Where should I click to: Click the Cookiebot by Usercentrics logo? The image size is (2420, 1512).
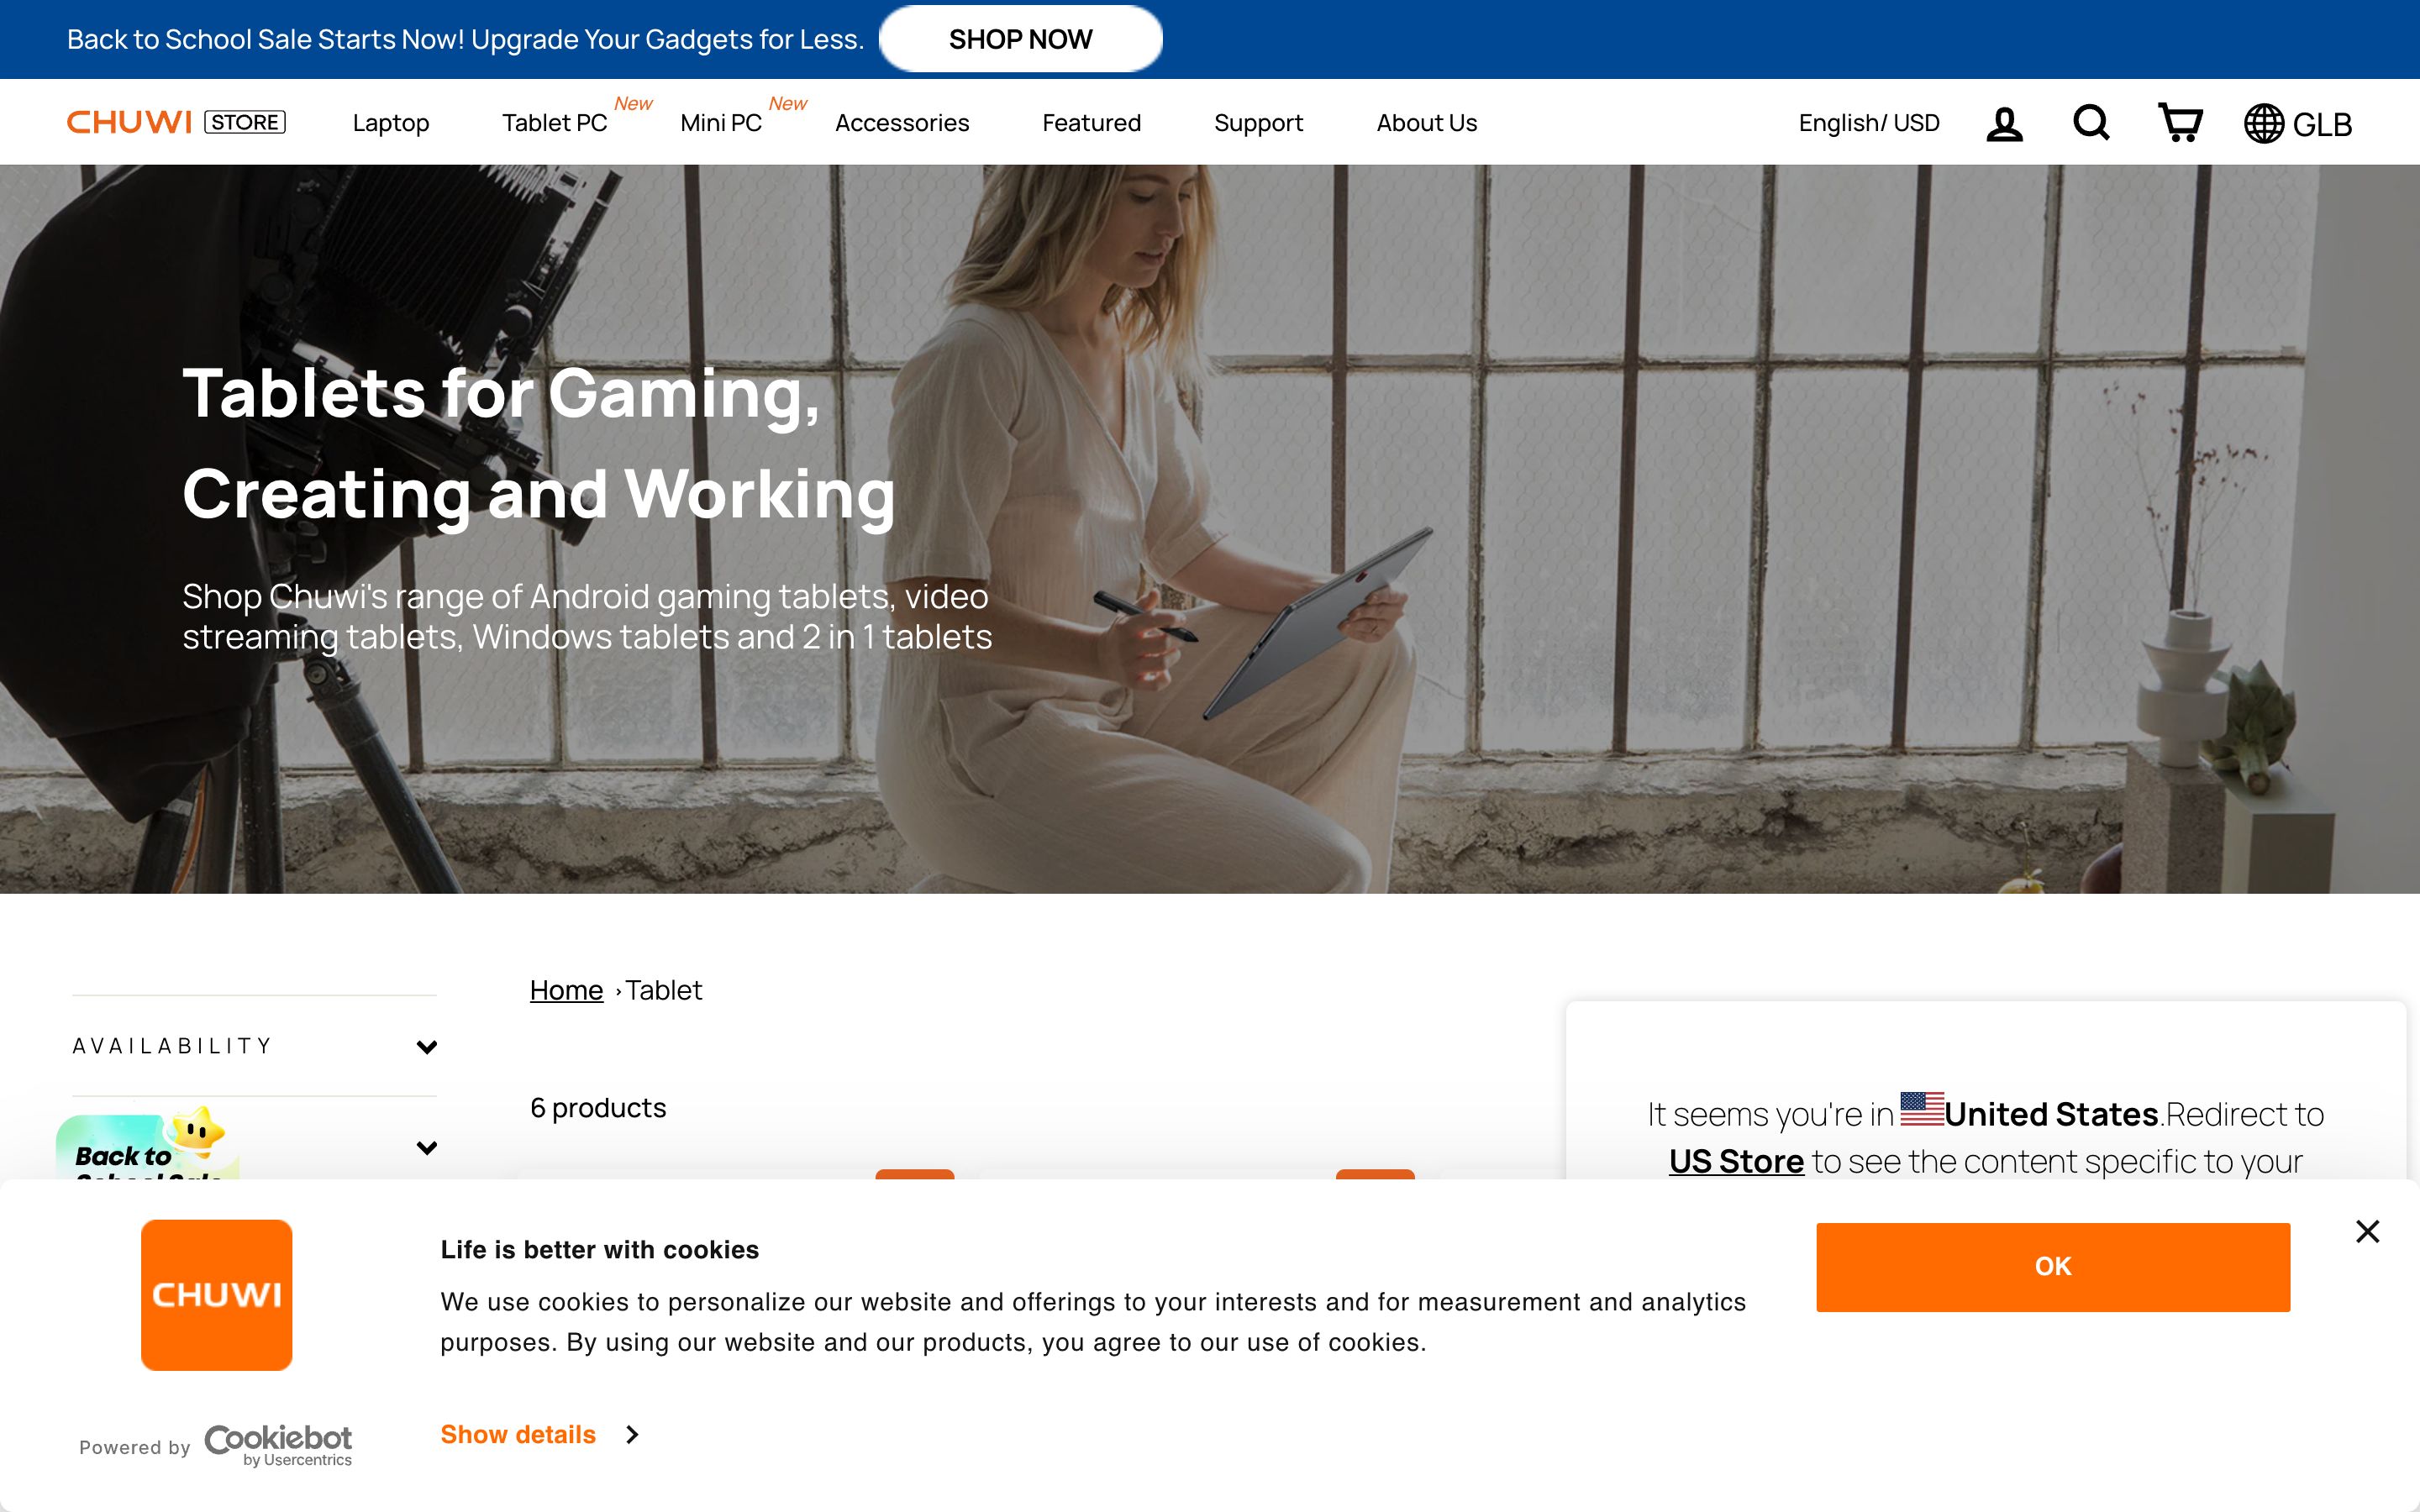[x=278, y=1445]
